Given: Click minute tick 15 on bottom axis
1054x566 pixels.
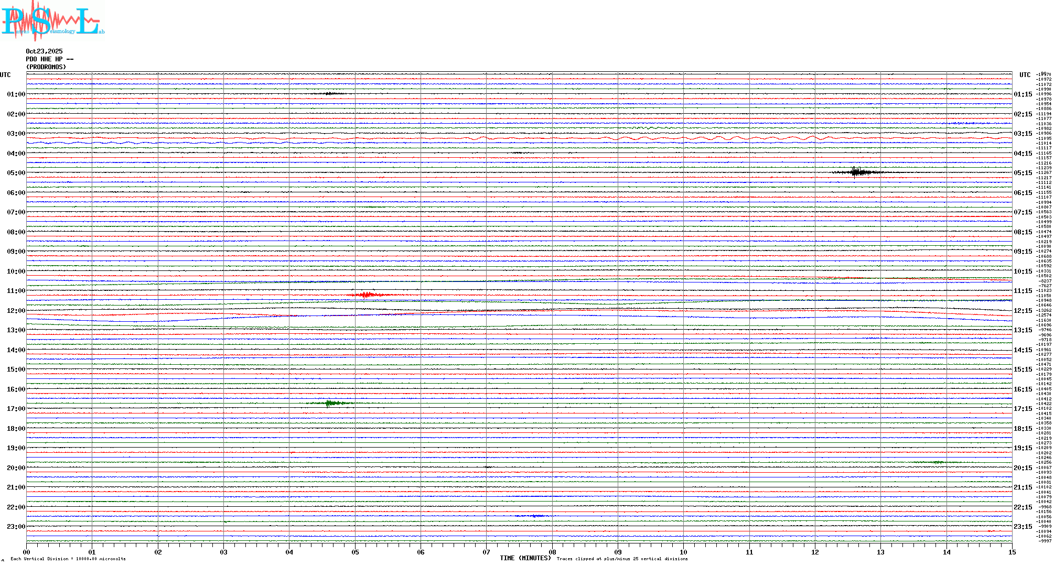Looking at the screenshot, I should [1012, 552].
